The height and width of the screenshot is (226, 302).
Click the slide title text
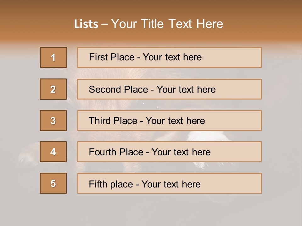pyautogui.click(x=149, y=24)
